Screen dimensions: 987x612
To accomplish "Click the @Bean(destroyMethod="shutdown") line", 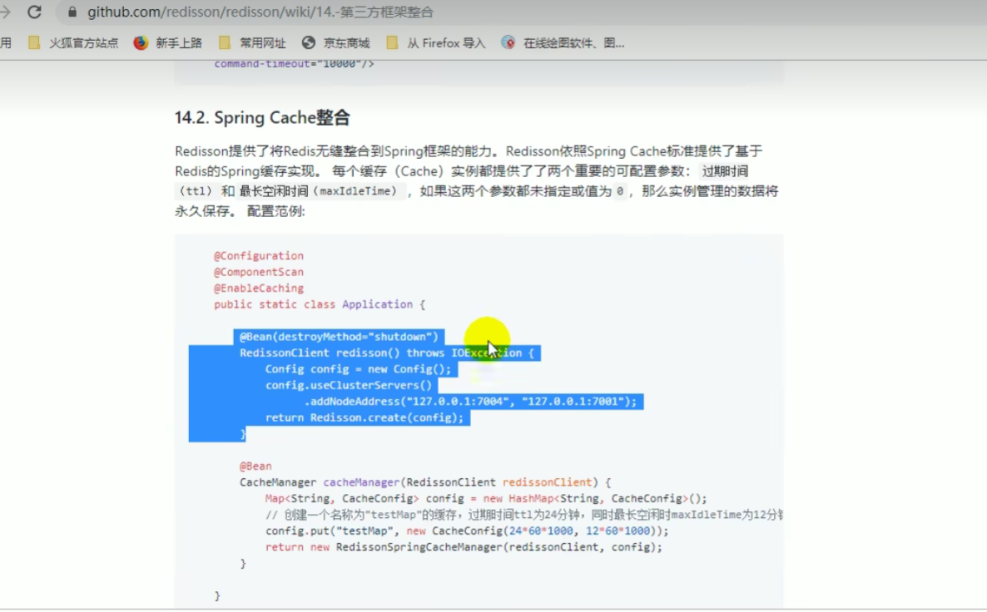I will (339, 337).
